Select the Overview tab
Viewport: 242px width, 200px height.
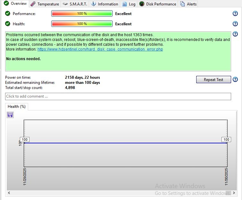click(x=15, y=4)
